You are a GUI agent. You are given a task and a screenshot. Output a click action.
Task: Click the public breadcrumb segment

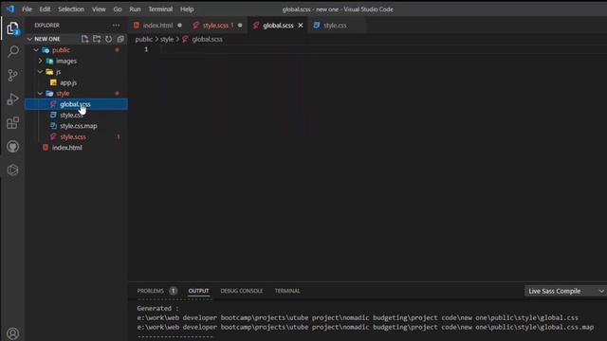[143, 39]
